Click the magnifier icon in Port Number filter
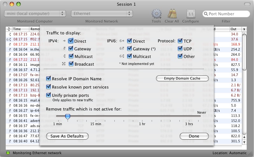The height and width of the screenshot is (157, 254). tap(206, 14)
